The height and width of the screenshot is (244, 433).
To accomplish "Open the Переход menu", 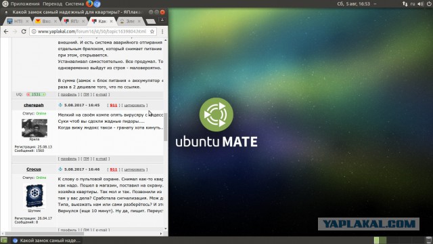I will [53, 4].
